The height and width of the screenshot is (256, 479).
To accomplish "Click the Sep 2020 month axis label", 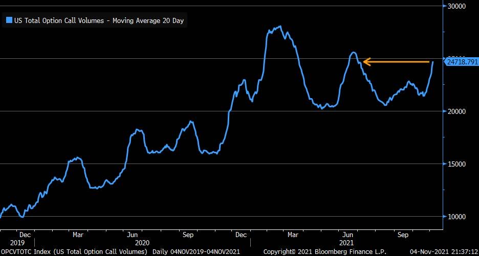I will pos(187,235).
